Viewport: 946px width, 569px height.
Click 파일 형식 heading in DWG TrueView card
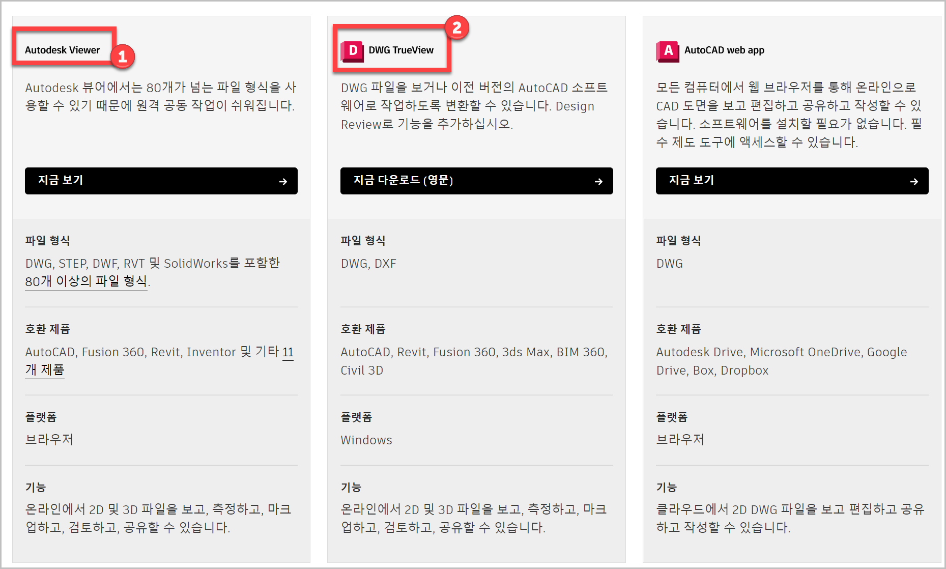click(x=363, y=240)
